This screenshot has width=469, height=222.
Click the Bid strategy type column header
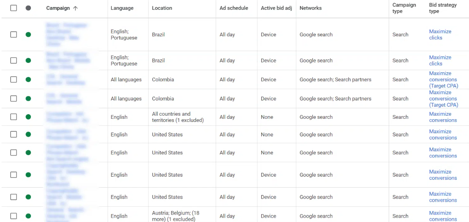pyautogui.click(x=443, y=8)
